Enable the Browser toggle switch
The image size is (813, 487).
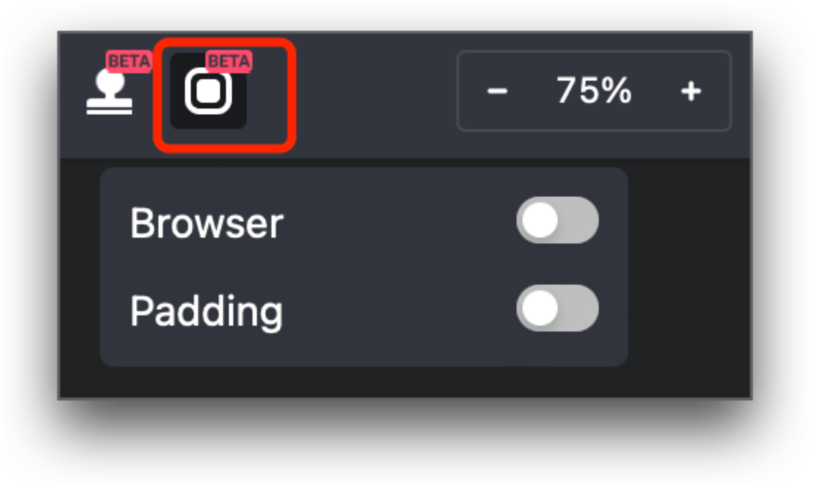pyautogui.click(x=558, y=220)
